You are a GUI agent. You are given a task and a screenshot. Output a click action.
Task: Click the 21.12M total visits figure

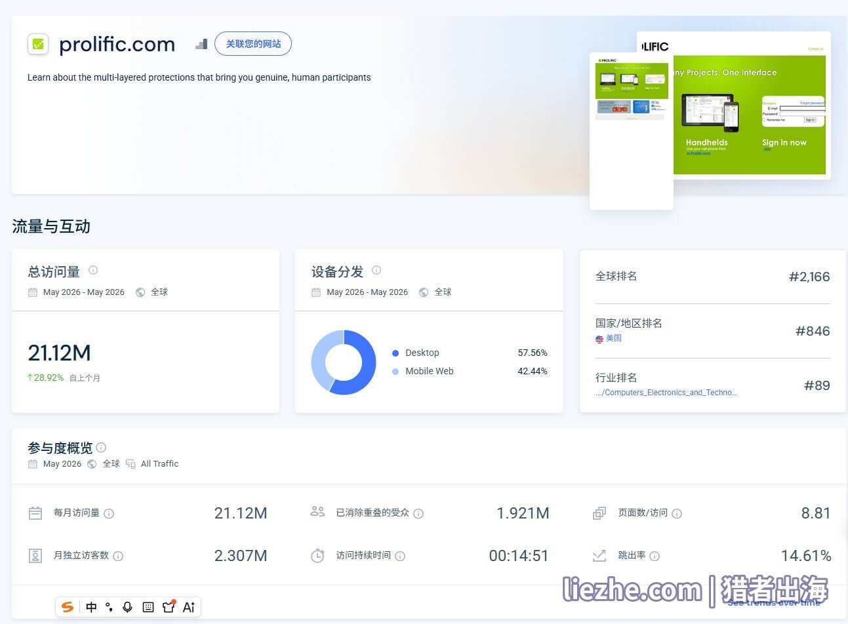click(59, 353)
